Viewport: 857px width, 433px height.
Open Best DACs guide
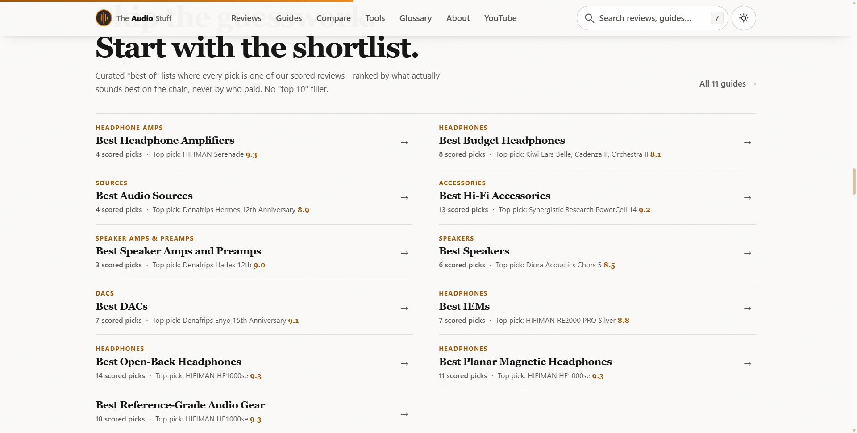[121, 306]
